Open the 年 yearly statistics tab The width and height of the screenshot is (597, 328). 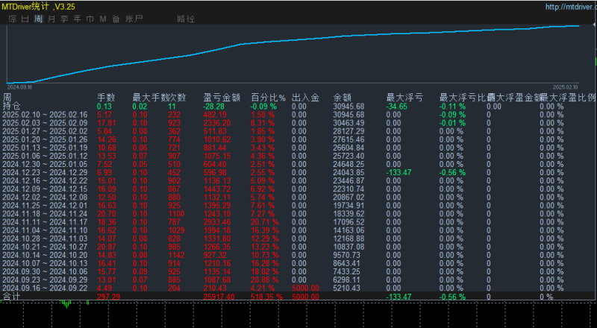pos(77,18)
